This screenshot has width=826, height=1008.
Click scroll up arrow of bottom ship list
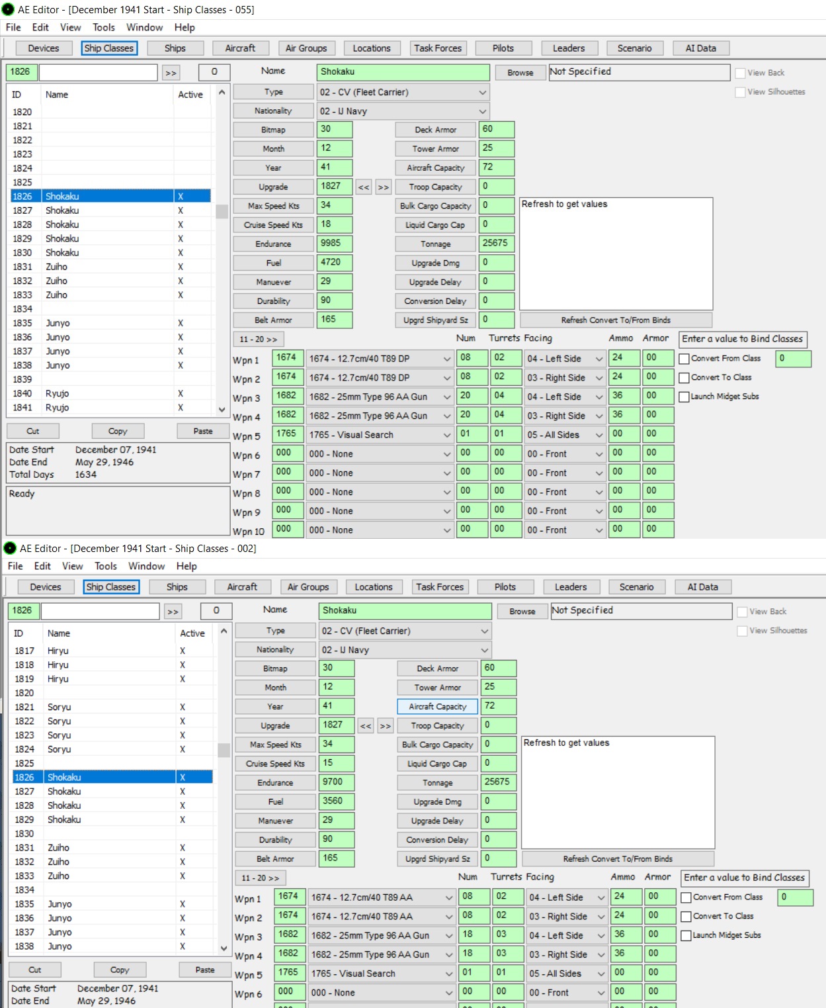point(224,631)
